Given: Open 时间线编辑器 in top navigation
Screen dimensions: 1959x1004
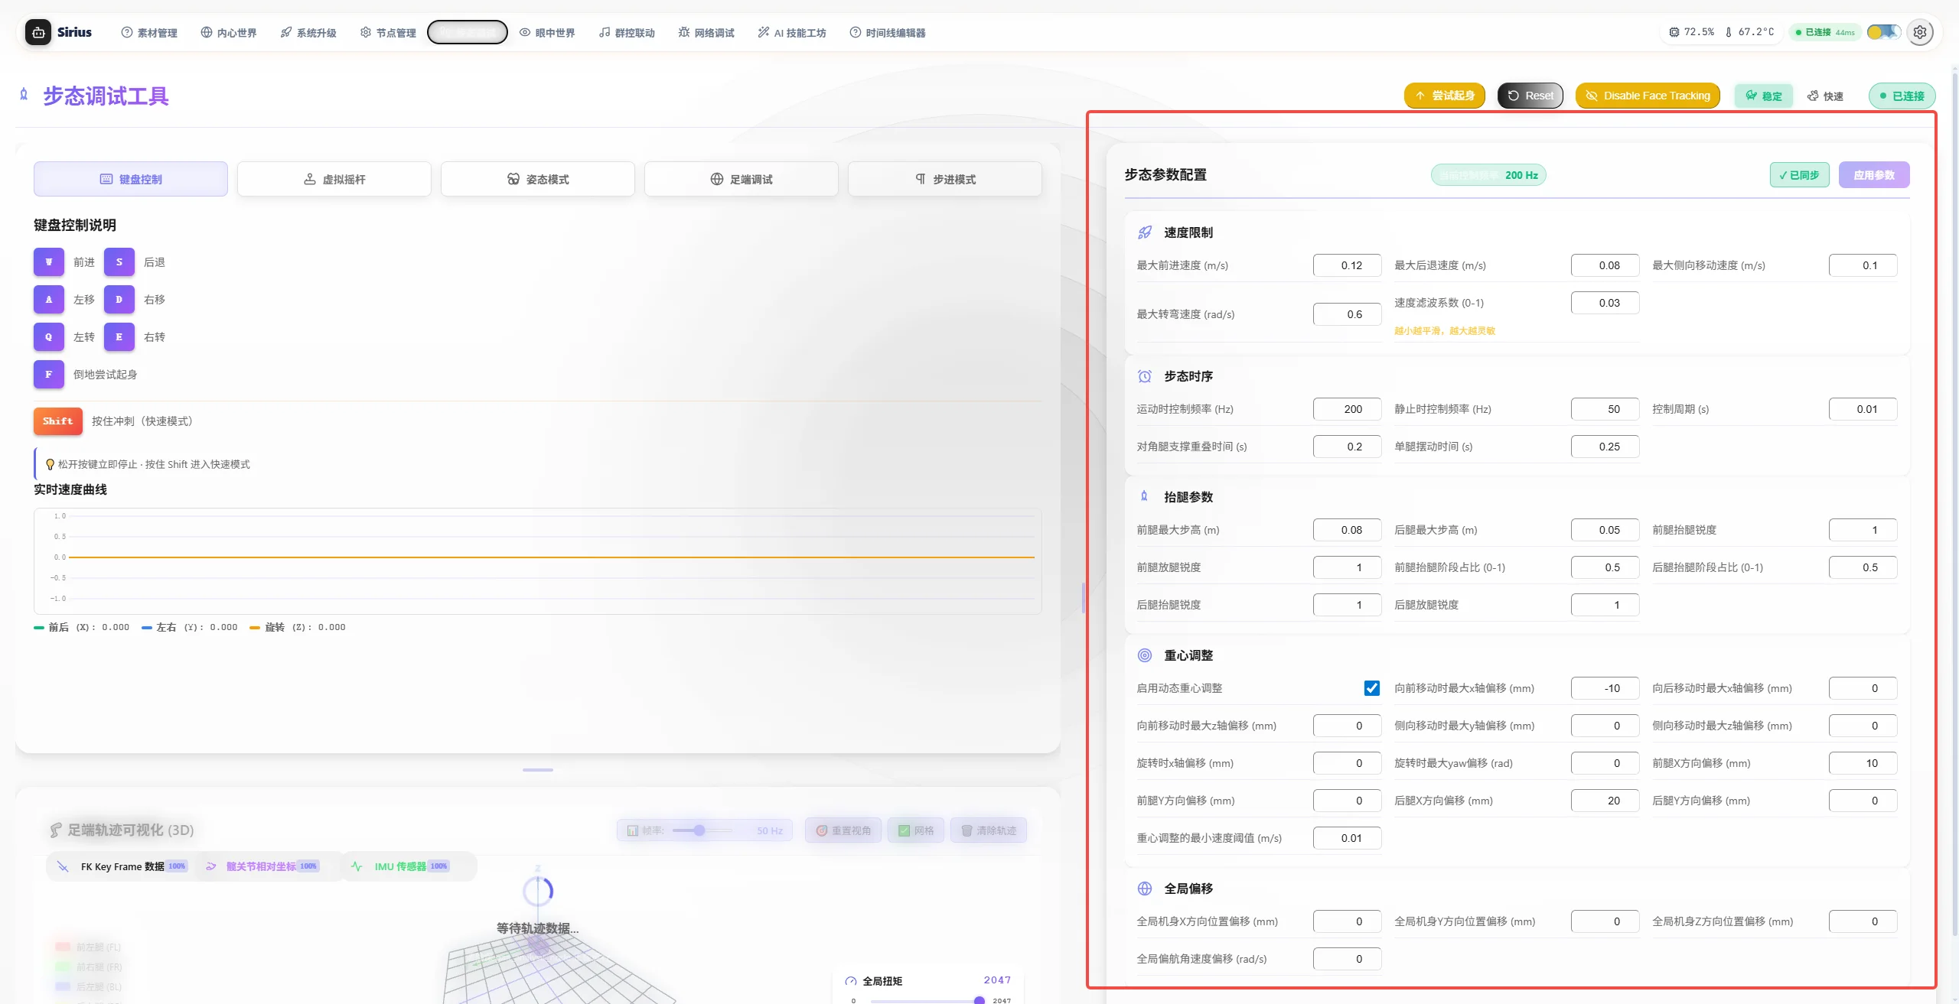Looking at the screenshot, I should click(x=888, y=33).
